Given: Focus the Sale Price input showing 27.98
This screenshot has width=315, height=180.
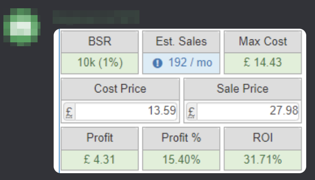Looking at the screenshot, I should (248, 111).
